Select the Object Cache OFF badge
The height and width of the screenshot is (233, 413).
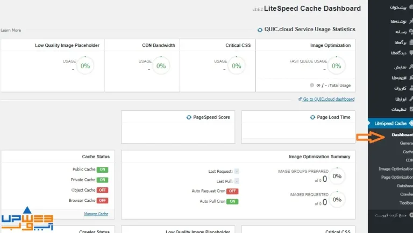pyautogui.click(x=102, y=190)
